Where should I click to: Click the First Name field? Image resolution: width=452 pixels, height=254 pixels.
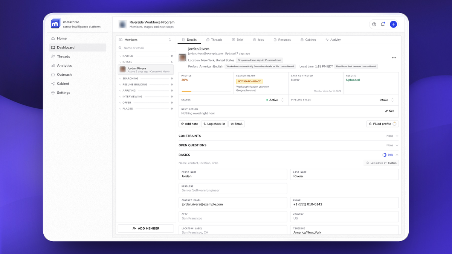point(233,174)
